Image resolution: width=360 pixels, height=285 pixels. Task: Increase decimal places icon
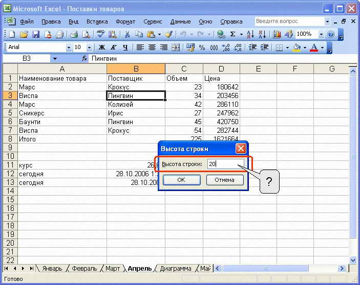pyautogui.click(x=226, y=47)
